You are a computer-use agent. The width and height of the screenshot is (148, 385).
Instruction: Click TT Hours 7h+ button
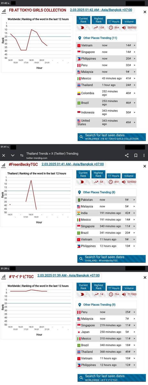pyautogui.click(x=113, y=292)
